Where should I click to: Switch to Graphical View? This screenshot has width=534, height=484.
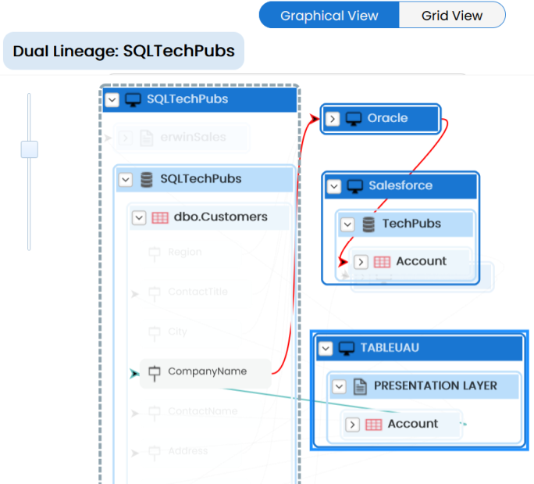click(x=329, y=16)
